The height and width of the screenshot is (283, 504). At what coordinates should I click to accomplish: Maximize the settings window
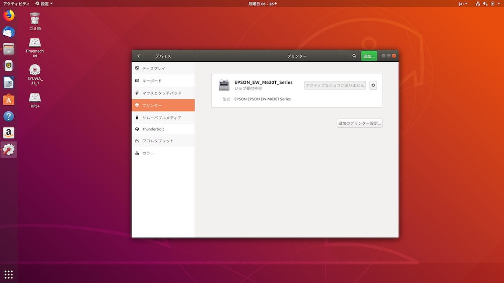point(389,56)
